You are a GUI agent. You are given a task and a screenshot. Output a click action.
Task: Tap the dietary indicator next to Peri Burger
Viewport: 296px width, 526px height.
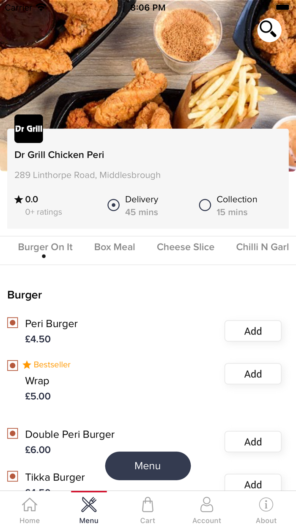coord(12,323)
